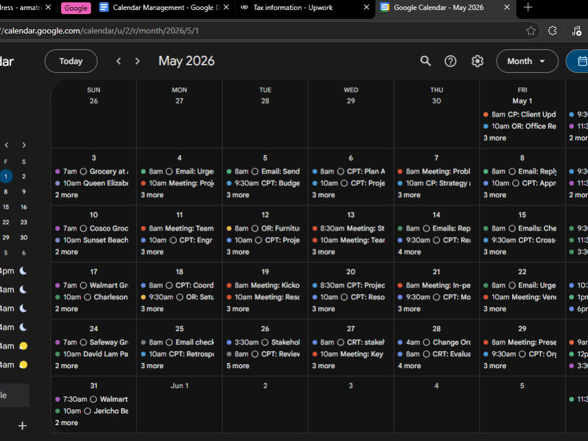588x441 pixels.
Task: Open 10am CP: Strategy event on May 7
Action: pyautogui.click(x=435, y=183)
